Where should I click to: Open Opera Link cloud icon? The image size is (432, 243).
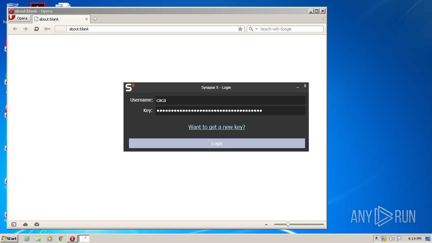25,224
